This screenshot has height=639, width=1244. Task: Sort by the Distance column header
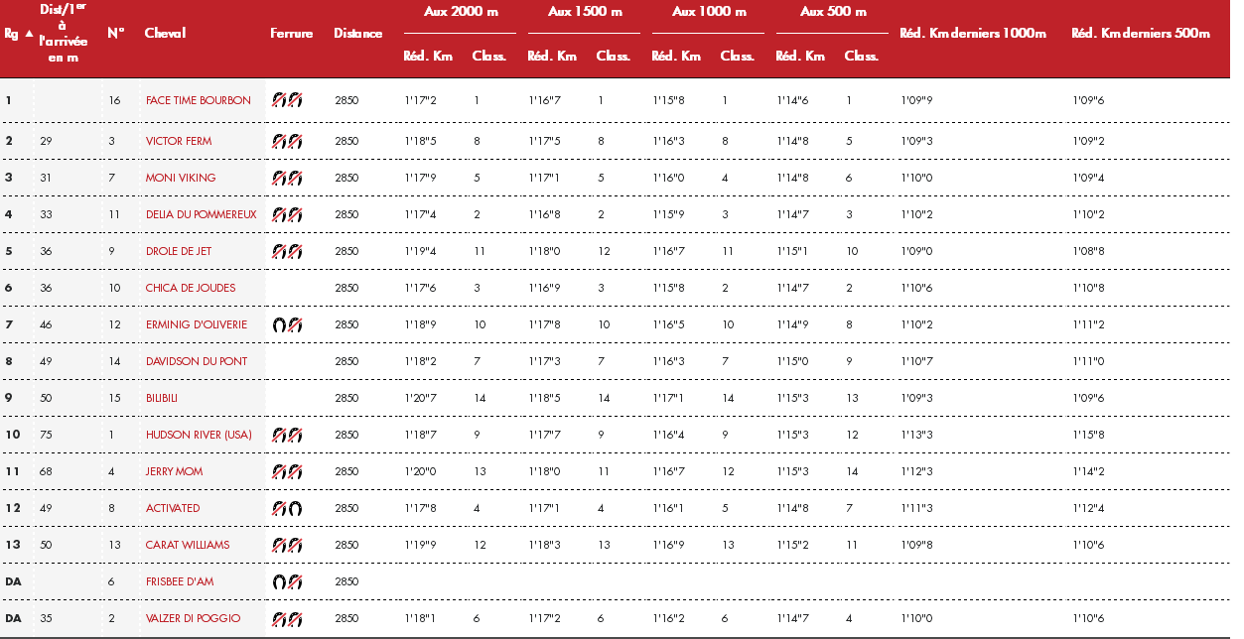click(357, 33)
